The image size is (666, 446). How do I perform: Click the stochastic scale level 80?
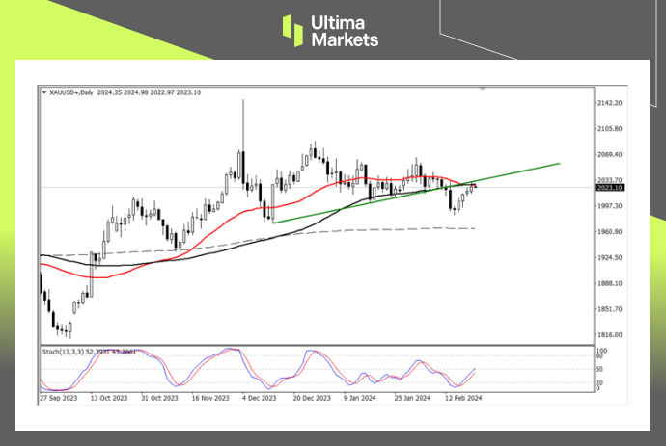(600, 358)
